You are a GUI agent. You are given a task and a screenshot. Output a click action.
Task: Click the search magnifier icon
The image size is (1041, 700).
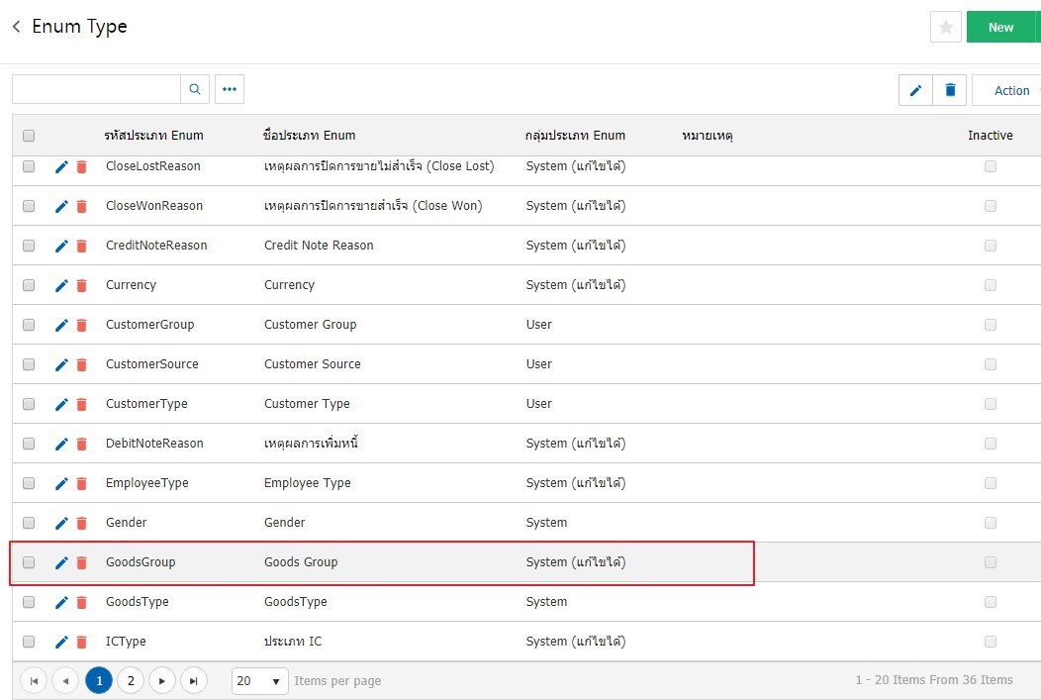point(195,89)
